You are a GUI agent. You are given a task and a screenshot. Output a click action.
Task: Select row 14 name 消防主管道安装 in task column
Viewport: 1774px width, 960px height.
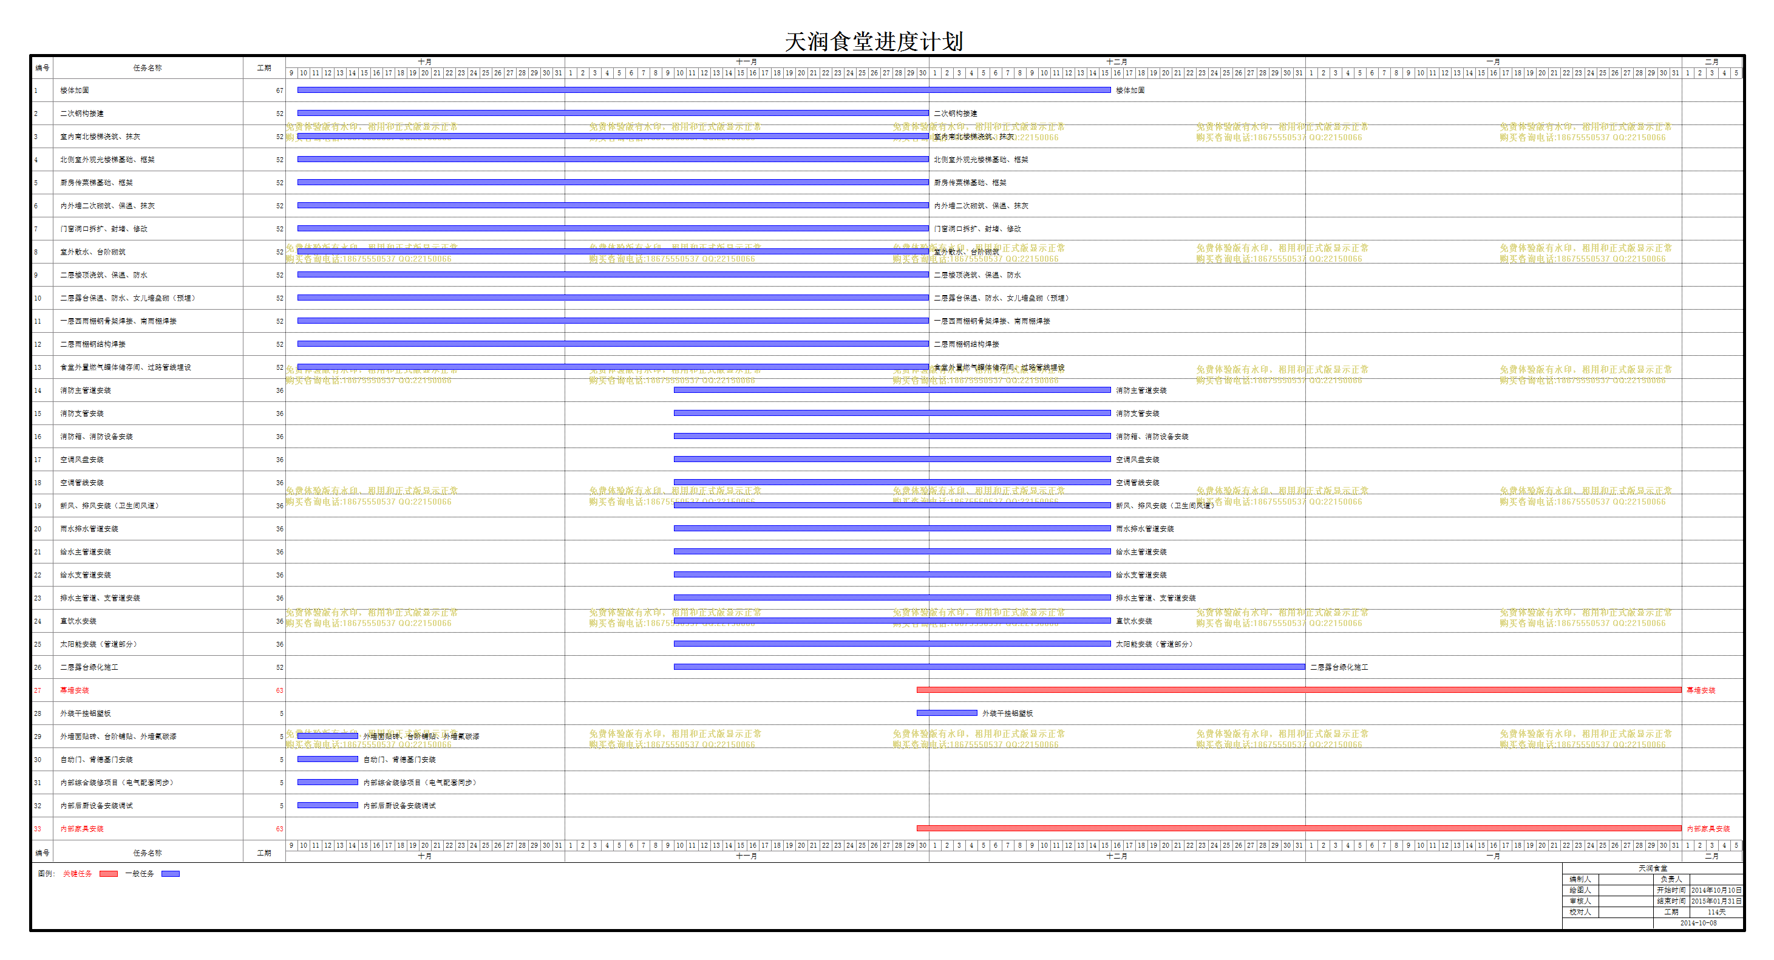pyautogui.click(x=86, y=390)
